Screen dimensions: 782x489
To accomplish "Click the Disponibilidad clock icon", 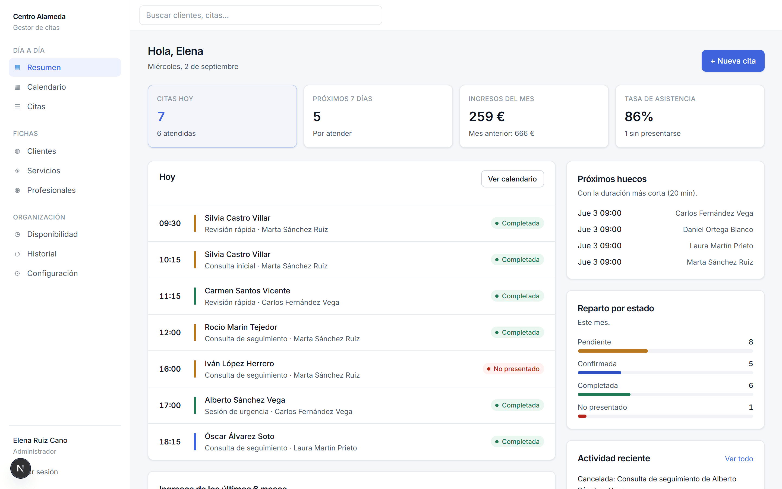I will click(17, 234).
